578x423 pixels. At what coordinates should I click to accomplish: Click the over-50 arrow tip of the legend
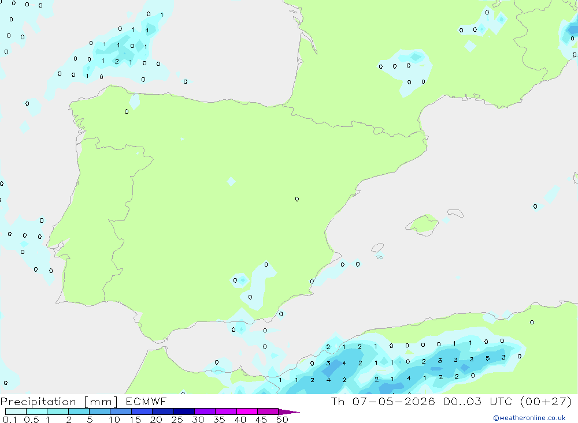point(289,412)
